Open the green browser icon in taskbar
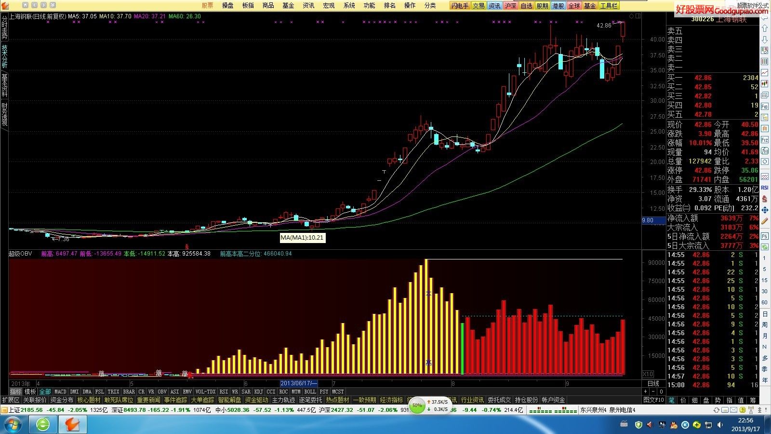The width and height of the screenshot is (771, 434). (x=43, y=424)
